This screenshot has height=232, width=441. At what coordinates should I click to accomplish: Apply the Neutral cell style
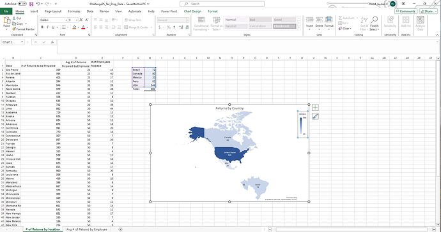coord(235,26)
